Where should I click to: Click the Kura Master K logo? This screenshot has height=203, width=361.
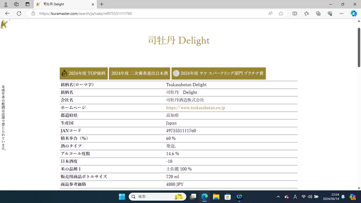click(x=5, y=24)
